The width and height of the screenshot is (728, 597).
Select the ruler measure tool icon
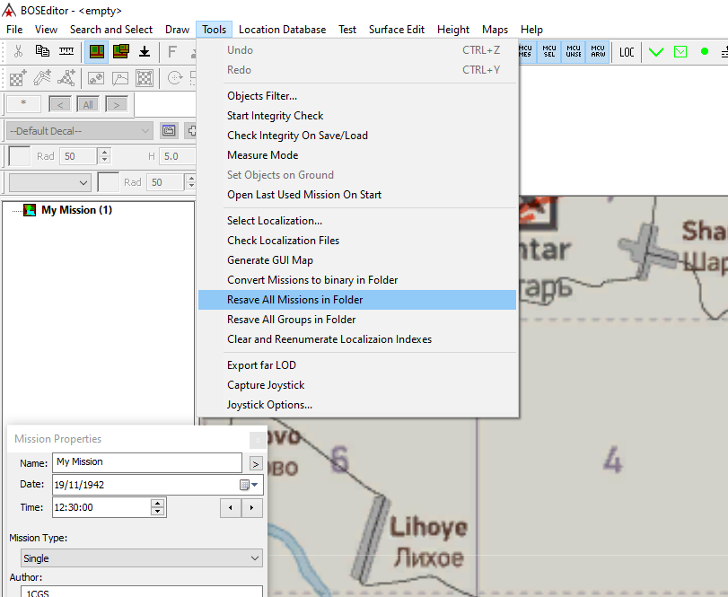66,51
